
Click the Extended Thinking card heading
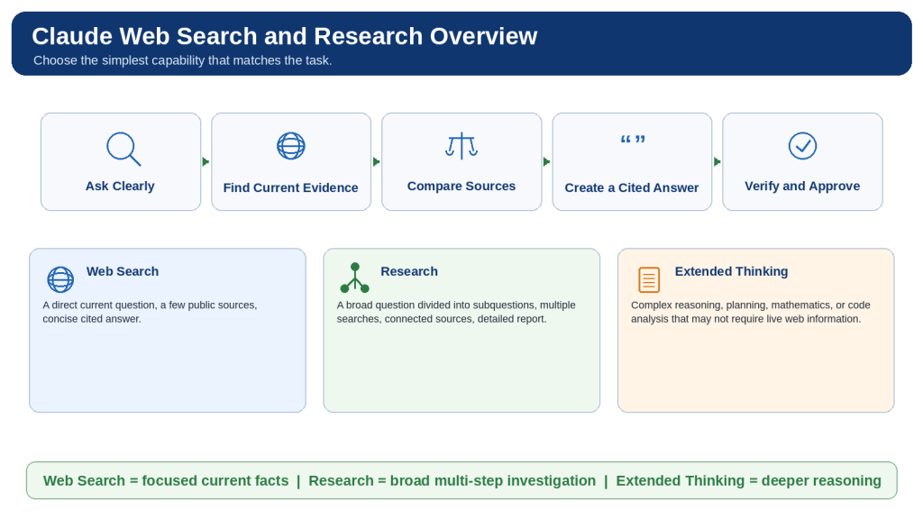pyautogui.click(x=731, y=271)
